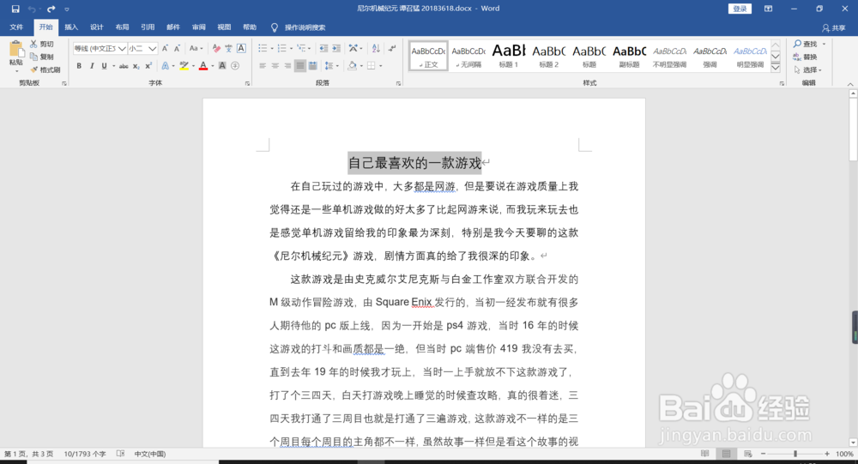Switch to web layout view
This screenshot has height=464, width=858.
pos(747,454)
